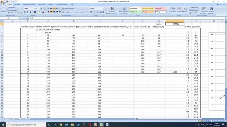227x127 pixels.
Task: Open Conditional Formatting (Условное форматирование) dropdown
Action: [112, 10]
